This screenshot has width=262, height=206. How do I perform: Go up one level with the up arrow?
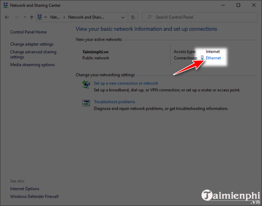32,17
